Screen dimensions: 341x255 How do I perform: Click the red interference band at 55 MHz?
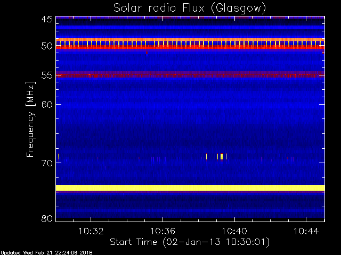click(190, 75)
